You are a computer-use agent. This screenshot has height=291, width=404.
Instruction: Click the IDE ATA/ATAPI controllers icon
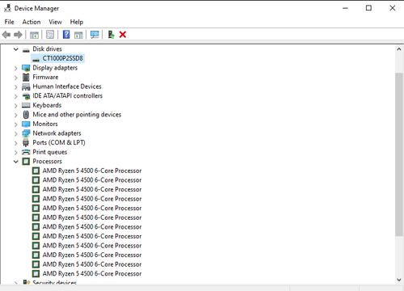click(26, 96)
